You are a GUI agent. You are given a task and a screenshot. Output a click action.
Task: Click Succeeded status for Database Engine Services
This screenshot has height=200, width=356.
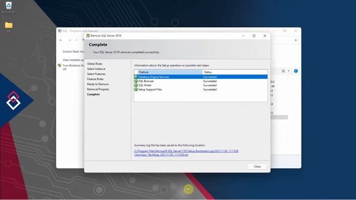[x=210, y=77]
